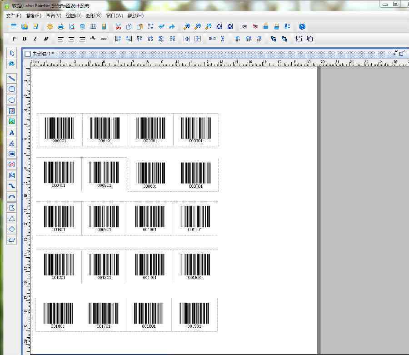The height and width of the screenshot is (355, 409).
Task: Hide objects with crossed eye icon
Action: (x=255, y=26)
